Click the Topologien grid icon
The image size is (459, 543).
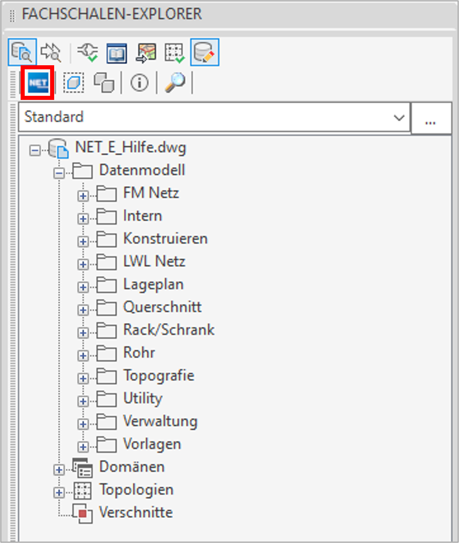pos(83,491)
